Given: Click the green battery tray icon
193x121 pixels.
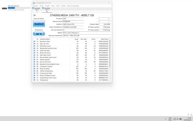Looking at the screenshot, I should (181, 119).
